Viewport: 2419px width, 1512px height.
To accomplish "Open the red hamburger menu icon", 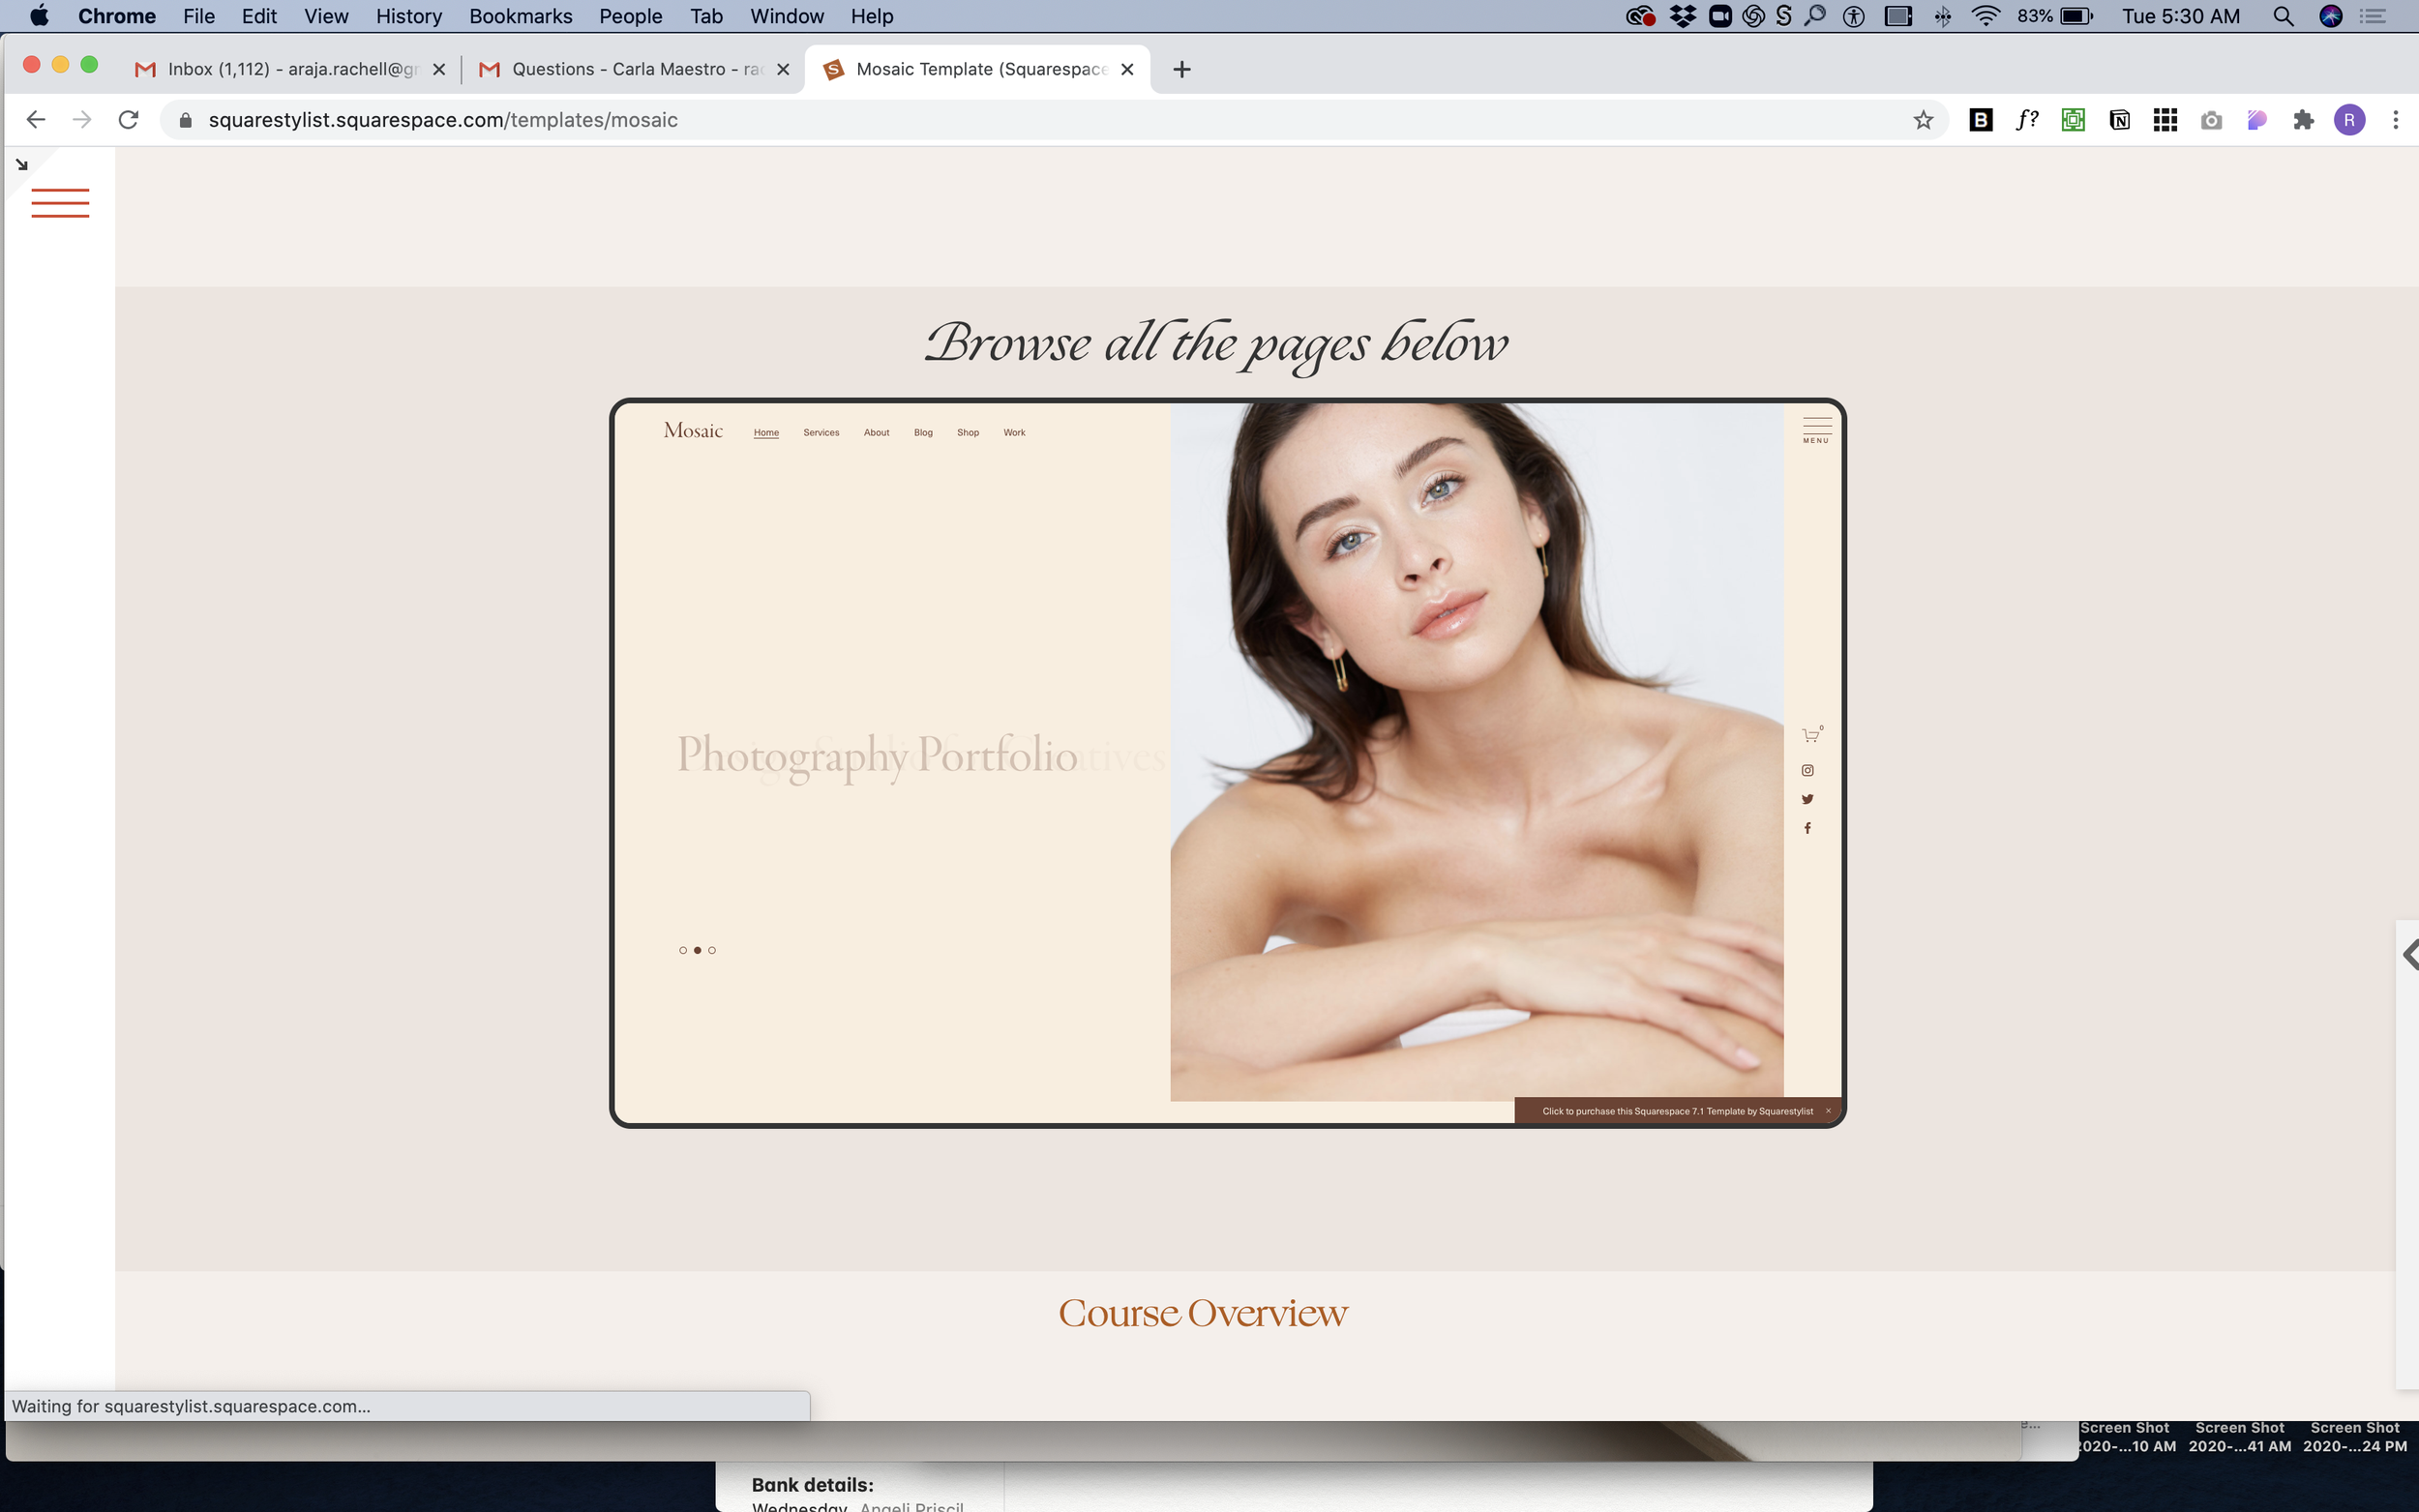I will pos(60,203).
